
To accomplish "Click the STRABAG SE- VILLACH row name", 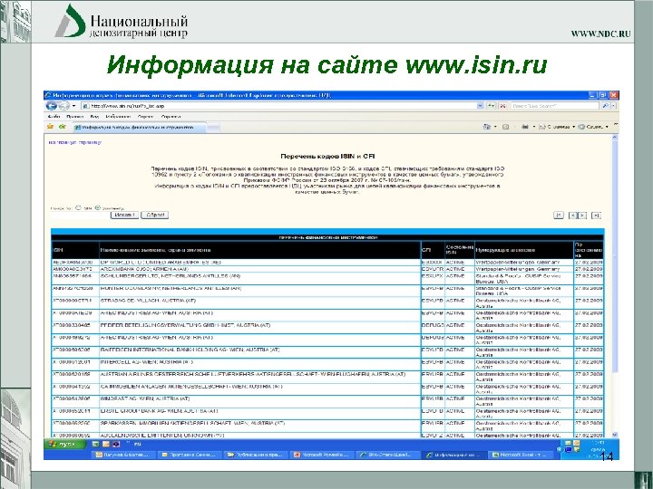I will coord(148,301).
